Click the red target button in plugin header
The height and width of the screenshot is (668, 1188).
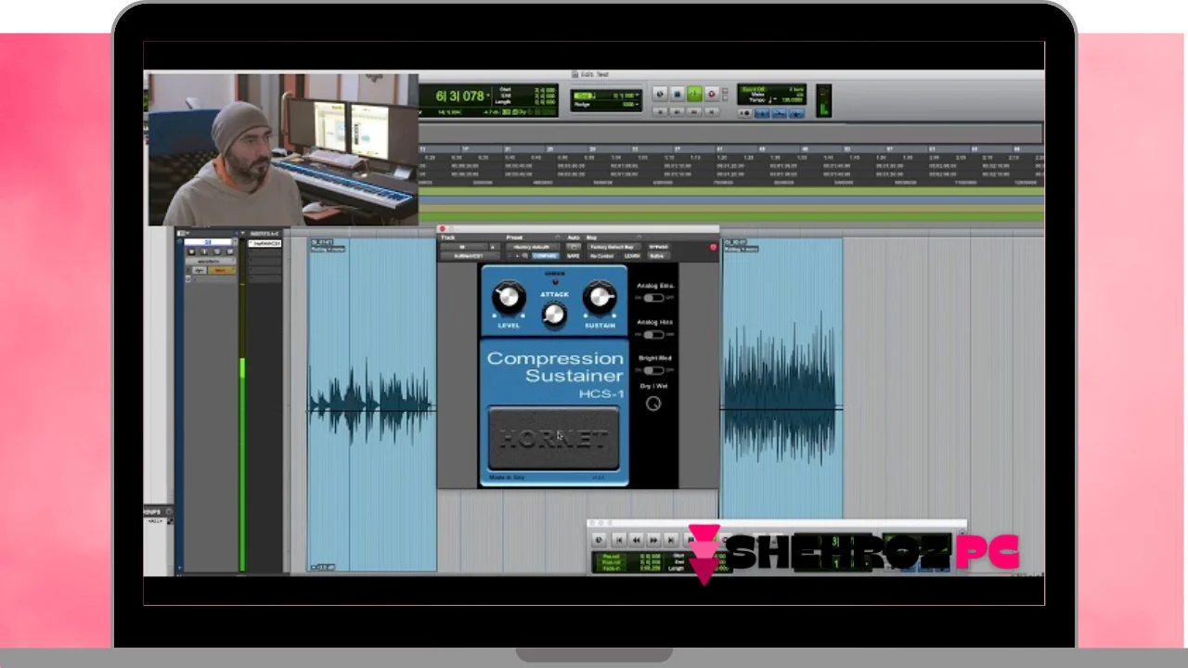(x=714, y=247)
